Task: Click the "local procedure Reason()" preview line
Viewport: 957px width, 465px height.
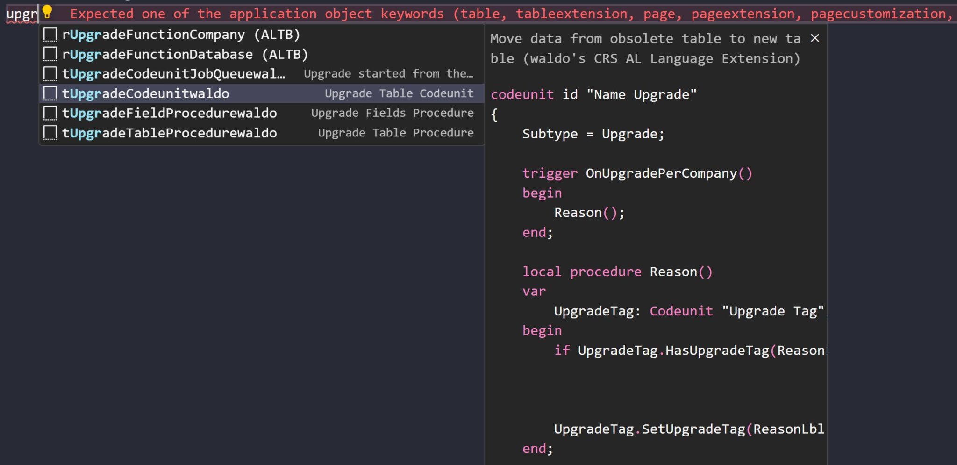Action: (x=617, y=272)
